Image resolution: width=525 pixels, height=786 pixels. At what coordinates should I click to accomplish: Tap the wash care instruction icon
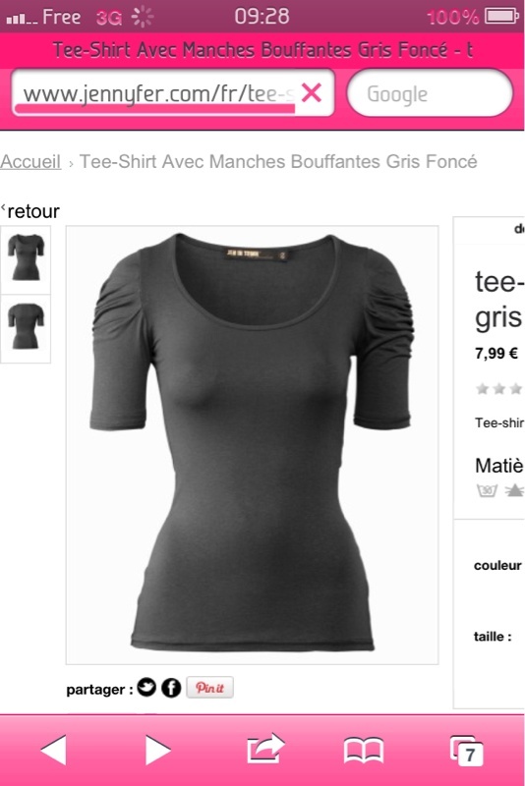(x=487, y=490)
